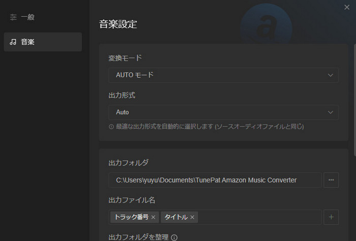
Task: Remove the トラック番号 filename tag
Action: [153, 218]
